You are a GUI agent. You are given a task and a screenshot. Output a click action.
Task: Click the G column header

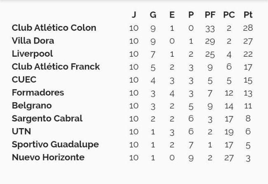click(153, 15)
